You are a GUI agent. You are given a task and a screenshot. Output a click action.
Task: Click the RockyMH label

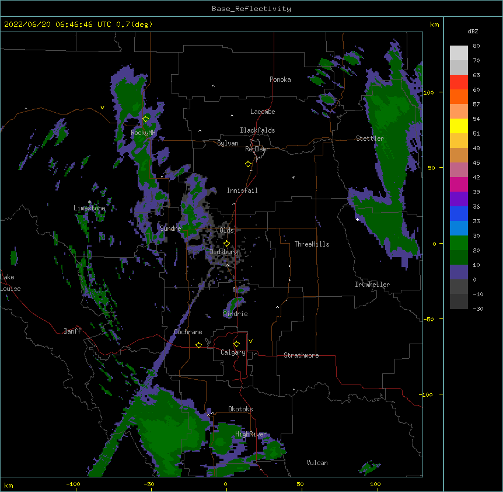point(143,133)
